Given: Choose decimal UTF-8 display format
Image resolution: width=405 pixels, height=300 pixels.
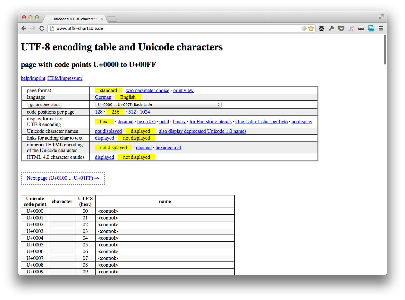Looking at the screenshot, I should (125, 122).
